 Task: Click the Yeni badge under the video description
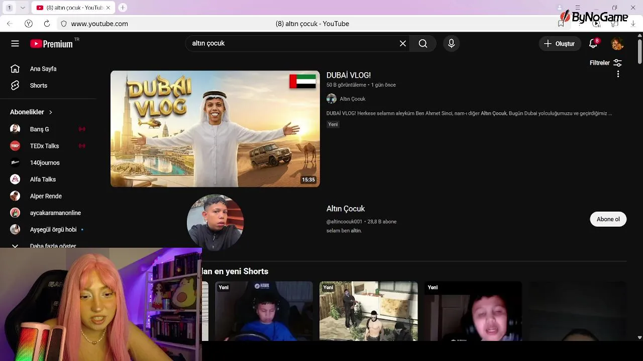333,124
